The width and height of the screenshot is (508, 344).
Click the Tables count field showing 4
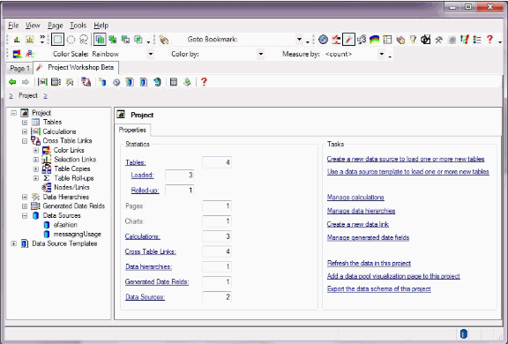[x=217, y=162]
